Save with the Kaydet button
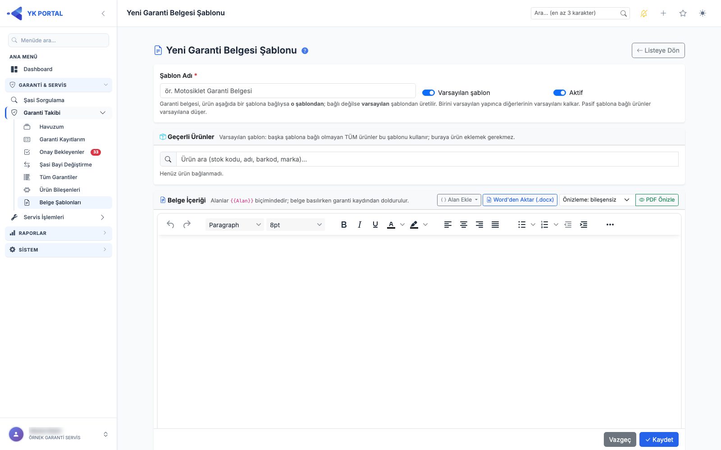The height and width of the screenshot is (450, 721). click(x=659, y=440)
